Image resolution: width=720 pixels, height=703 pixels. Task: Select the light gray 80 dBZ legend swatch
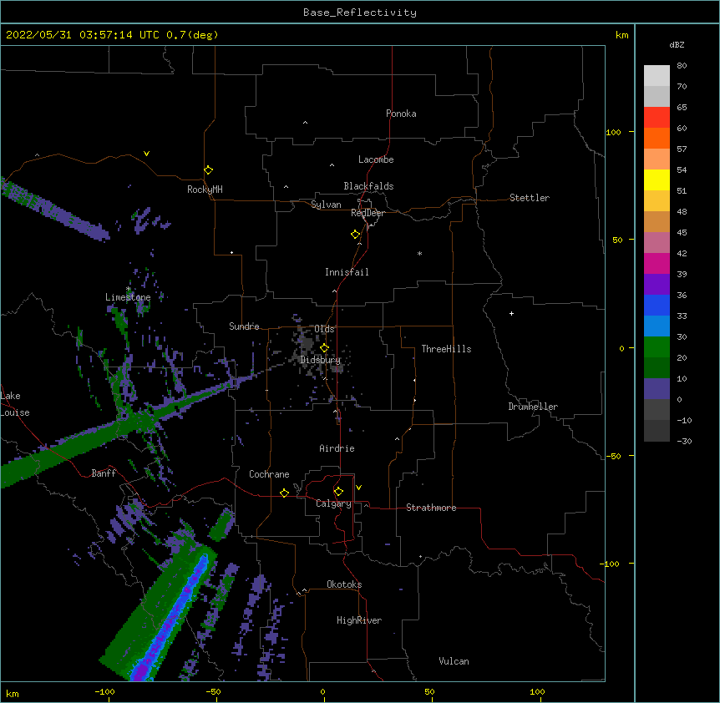(657, 75)
